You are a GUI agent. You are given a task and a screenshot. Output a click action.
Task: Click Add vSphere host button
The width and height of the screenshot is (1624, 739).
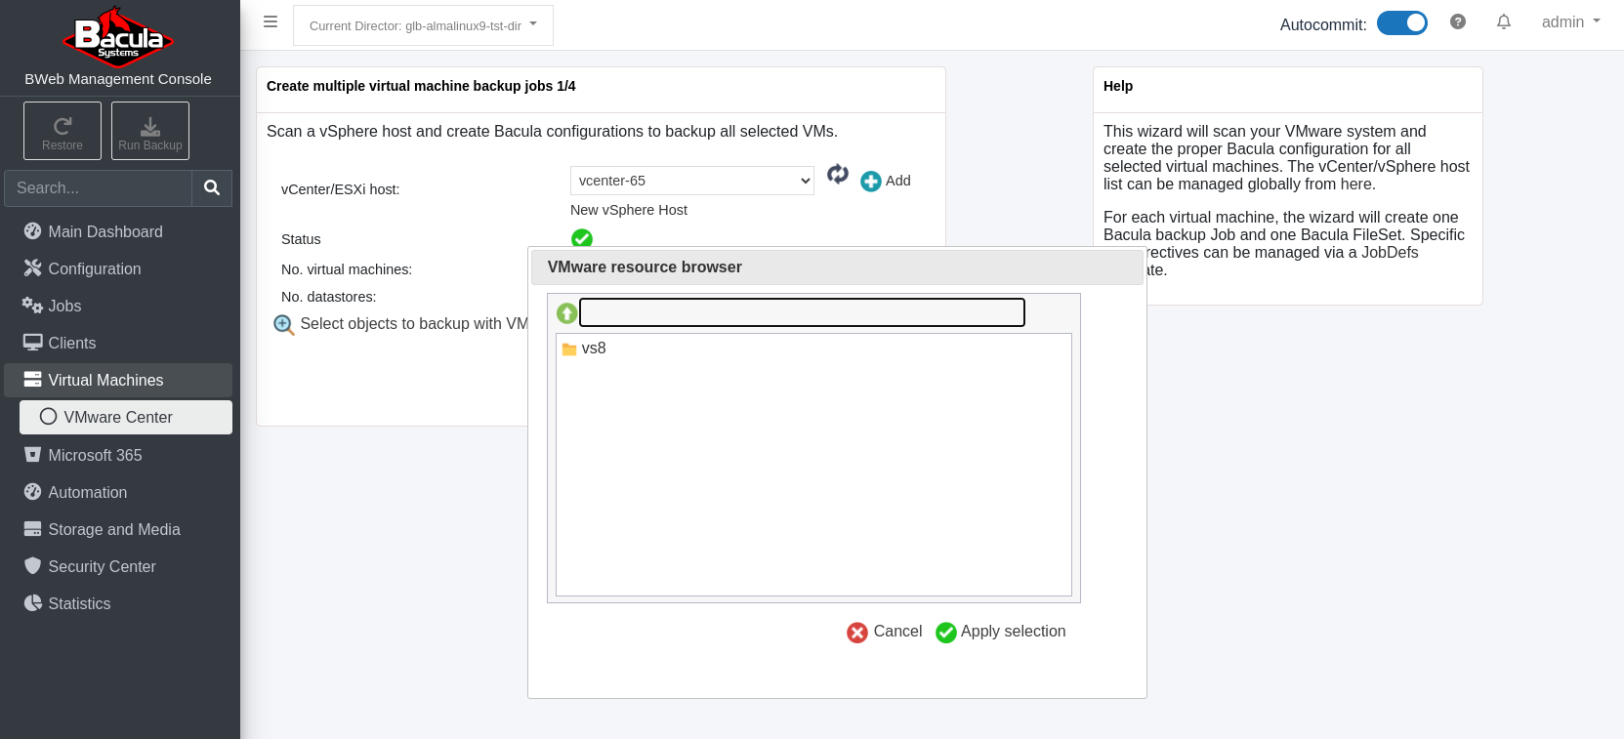pyautogui.click(x=886, y=181)
